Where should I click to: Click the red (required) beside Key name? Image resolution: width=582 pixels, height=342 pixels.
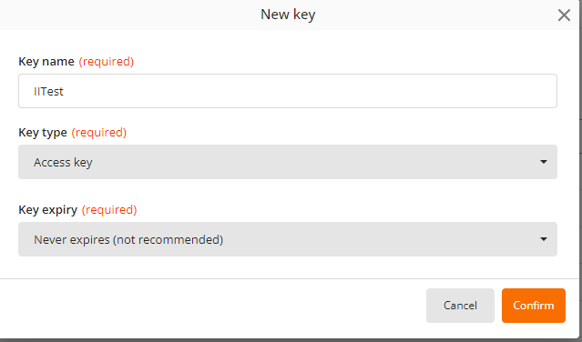pyautogui.click(x=107, y=61)
